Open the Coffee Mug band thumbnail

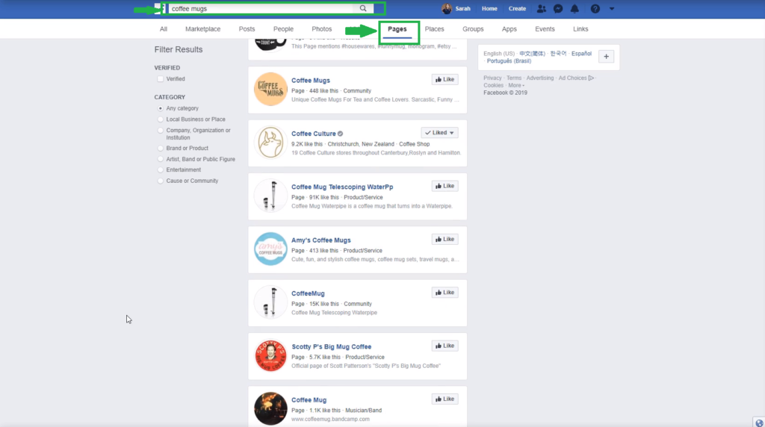270,408
